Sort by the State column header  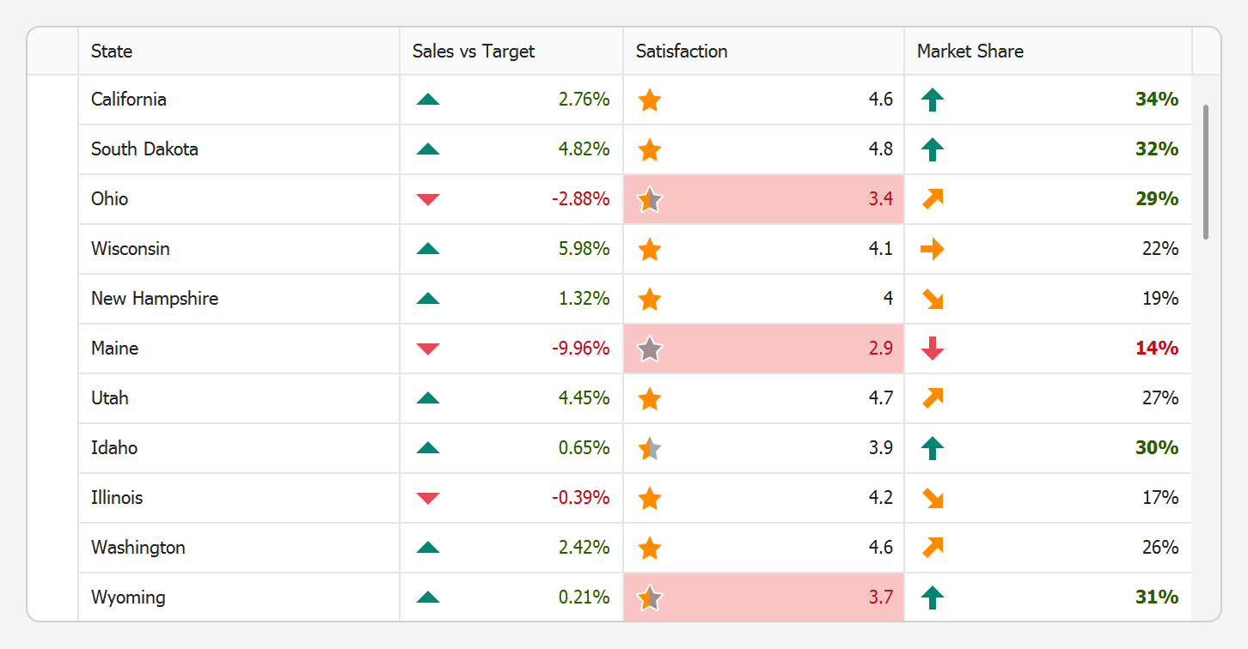pos(238,52)
